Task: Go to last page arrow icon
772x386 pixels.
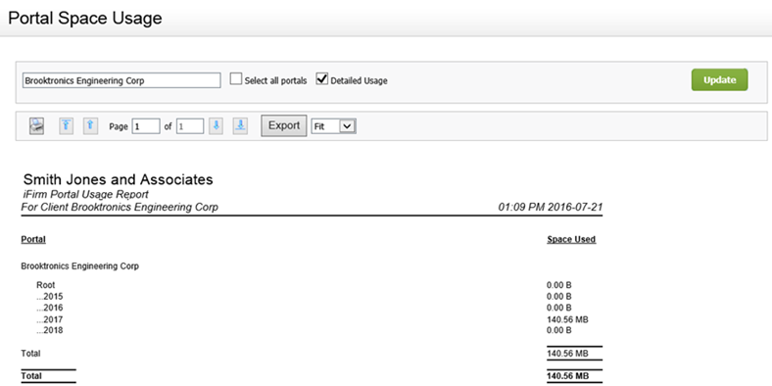Action: pos(240,126)
